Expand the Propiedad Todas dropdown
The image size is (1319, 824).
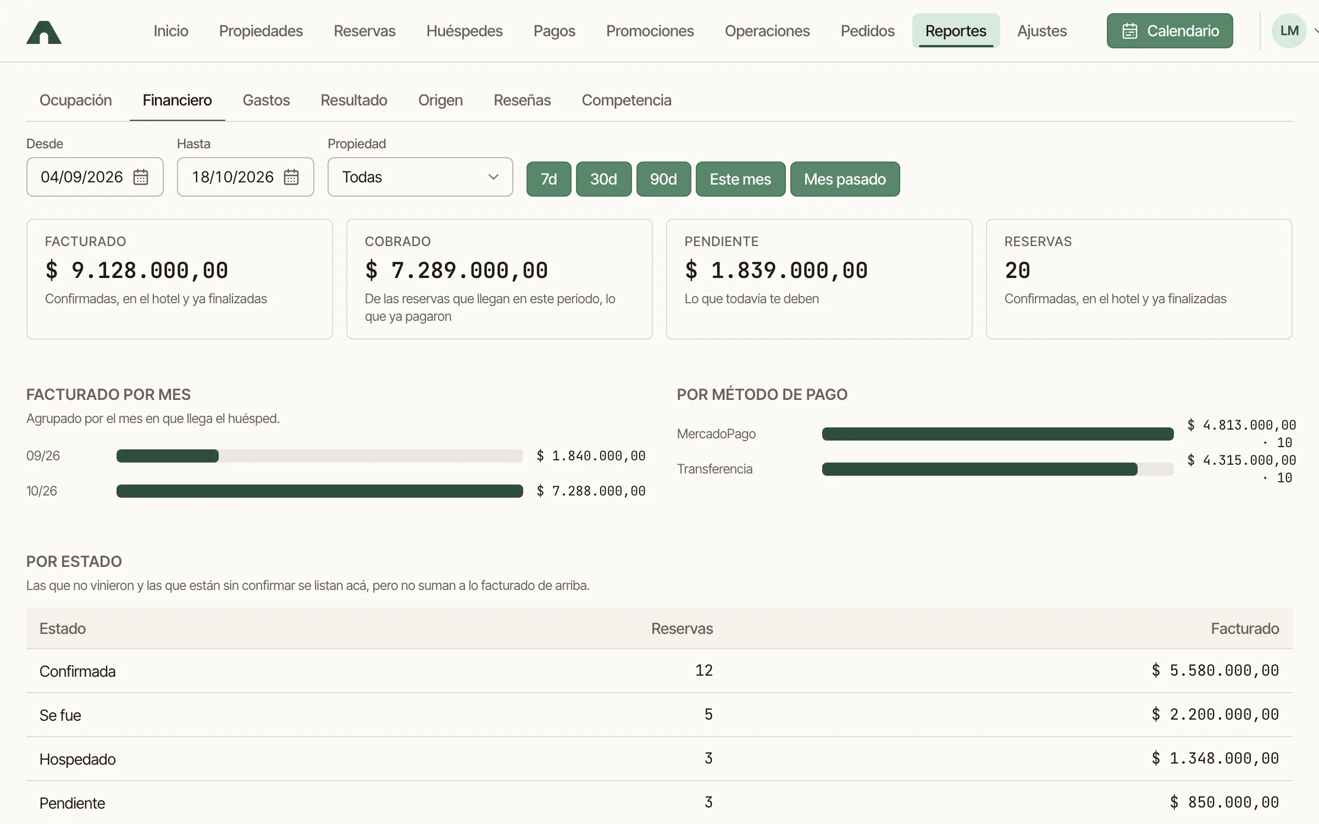coord(420,177)
